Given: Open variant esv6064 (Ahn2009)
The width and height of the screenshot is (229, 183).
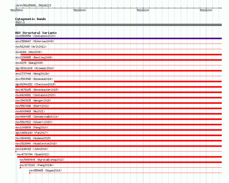Looking at the screenshot, I should click(29, 52).
